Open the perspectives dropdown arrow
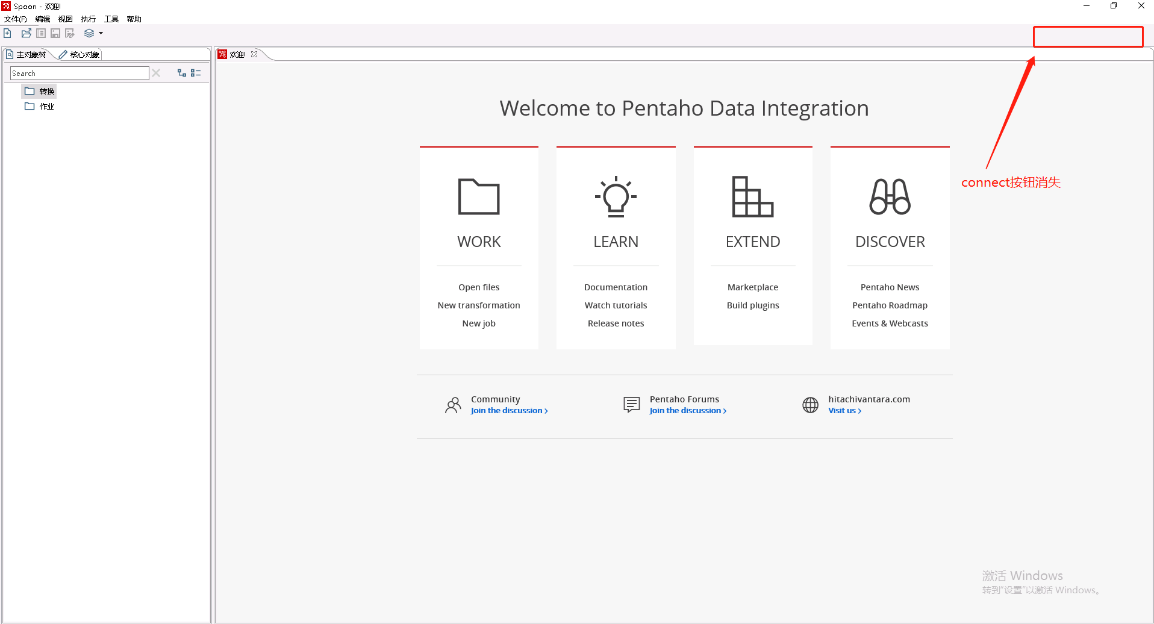The height and width of the screenshot is (624, 1154). tap(101, 33)
